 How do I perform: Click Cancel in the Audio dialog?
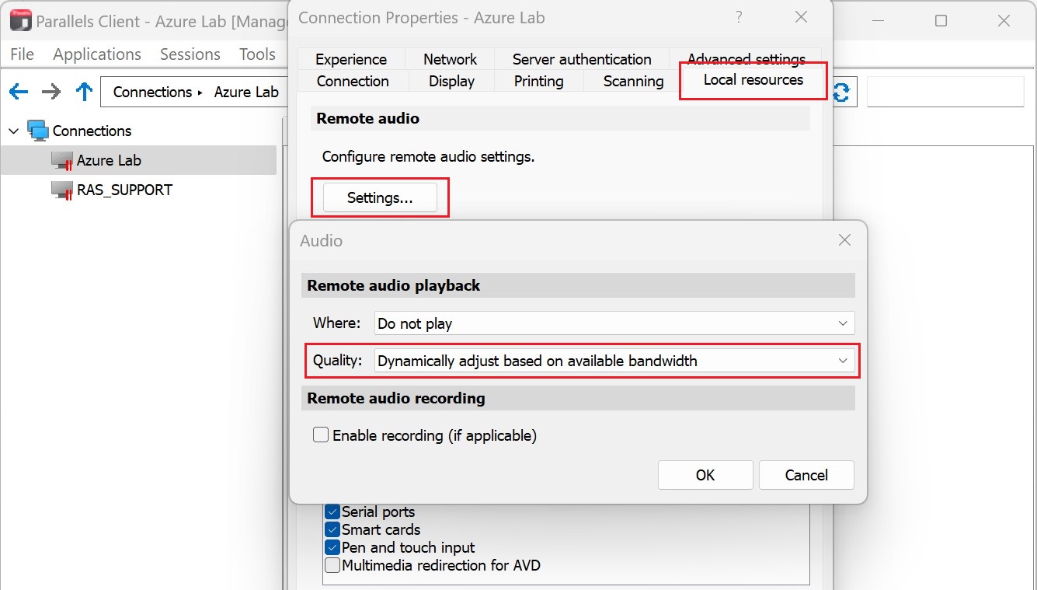tap(806, 475)
